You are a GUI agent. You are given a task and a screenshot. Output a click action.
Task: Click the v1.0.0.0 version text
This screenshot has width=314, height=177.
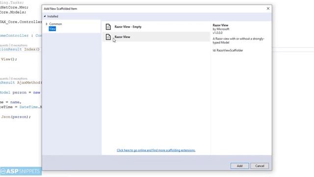pyautogui.click(x=217, y=33)
